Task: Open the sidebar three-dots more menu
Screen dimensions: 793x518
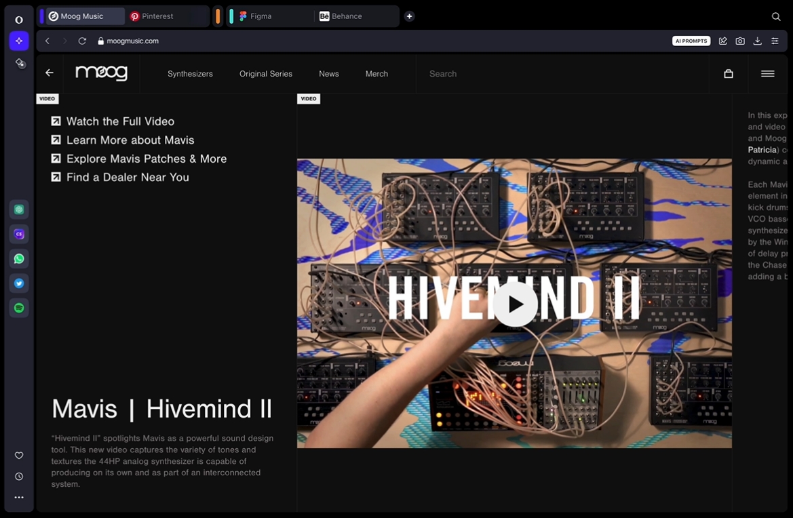Action: (19, 497)
